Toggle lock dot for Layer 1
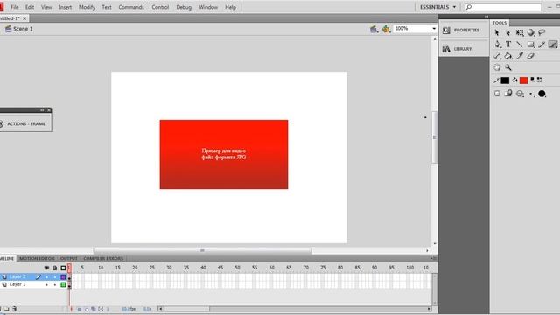 tap(55, 285)
